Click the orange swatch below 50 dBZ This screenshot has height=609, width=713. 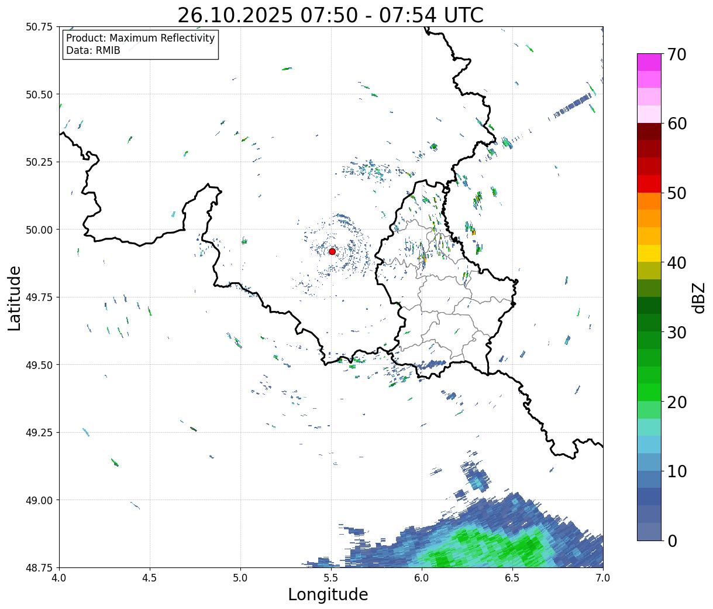[x=649, y=201]
